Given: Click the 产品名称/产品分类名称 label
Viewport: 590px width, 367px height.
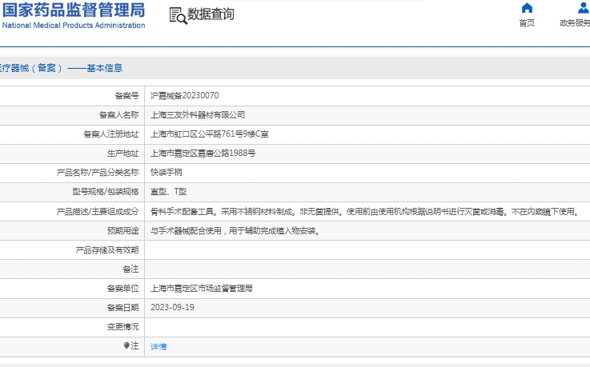Looking at the screenshot, I should [98, 173].
